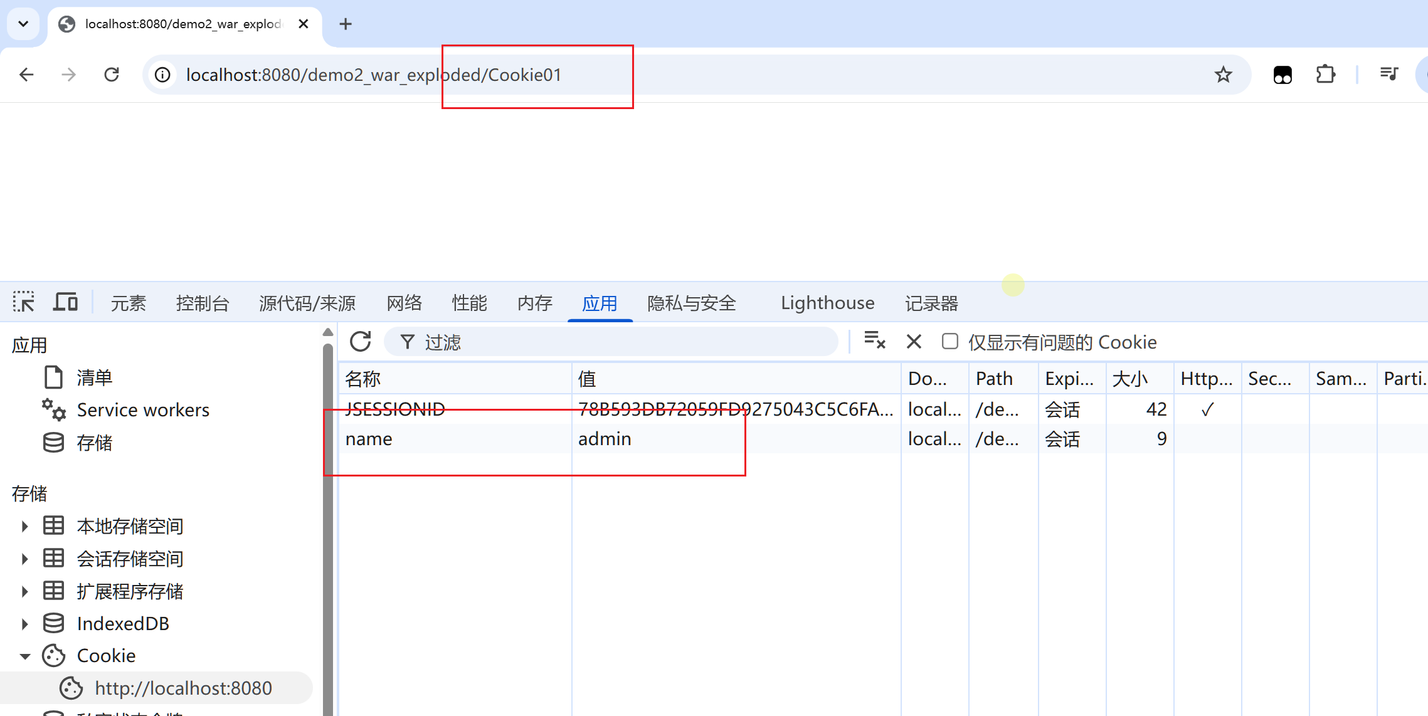1428x716 pixels.
Task: Open the extensions puzzle icon
Action: [x=1325, y=75]
